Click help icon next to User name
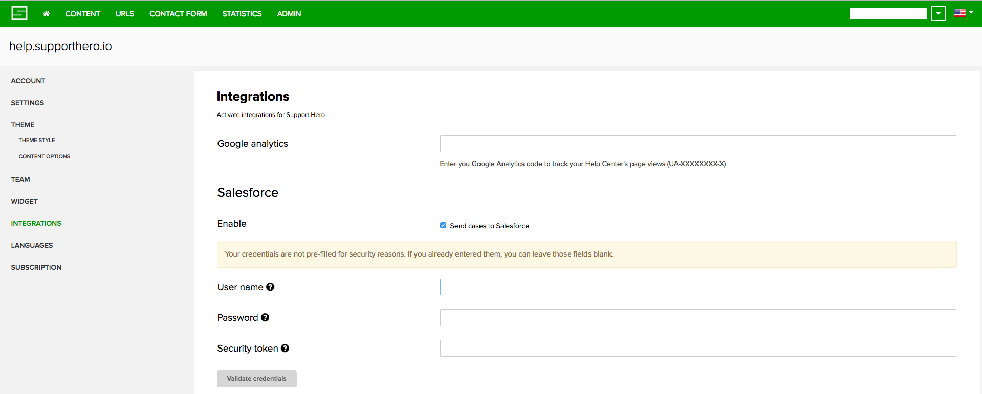The height and width of the screenshot is (394, 982). click(x=270, y=287)
